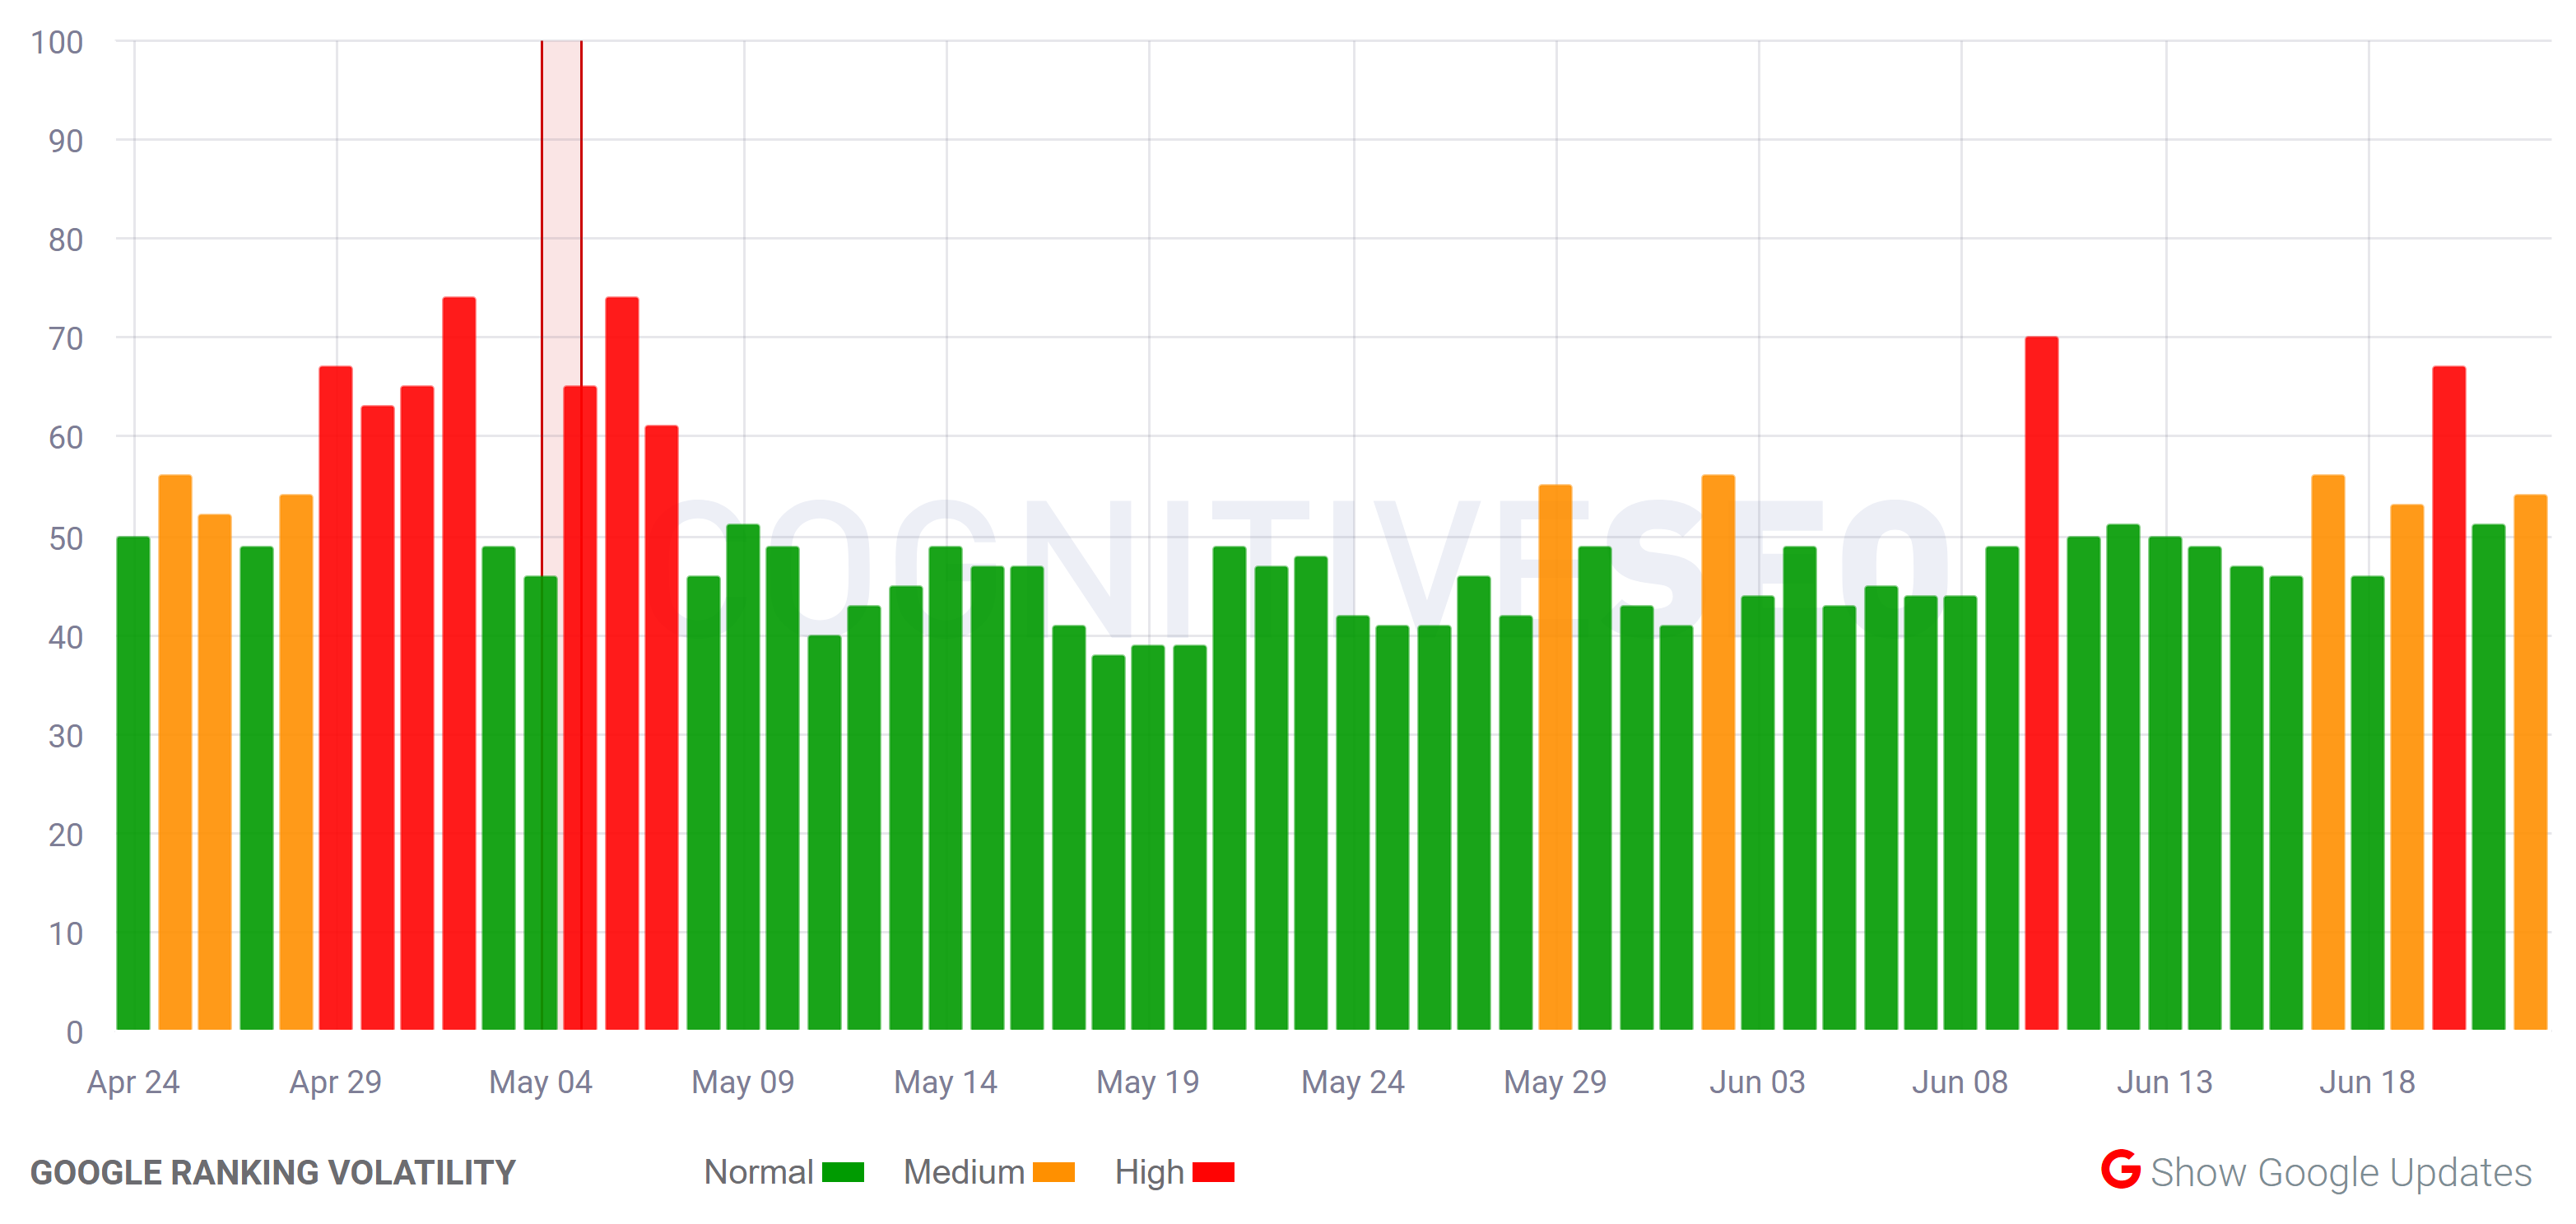Click the 100 value on the y-axis
The height and width of the screenshot is (1224, 2576).
coord(57,42)
